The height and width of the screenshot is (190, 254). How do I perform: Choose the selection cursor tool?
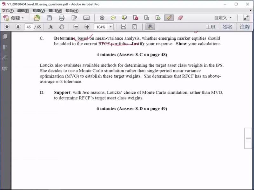(x=50, y=27)
